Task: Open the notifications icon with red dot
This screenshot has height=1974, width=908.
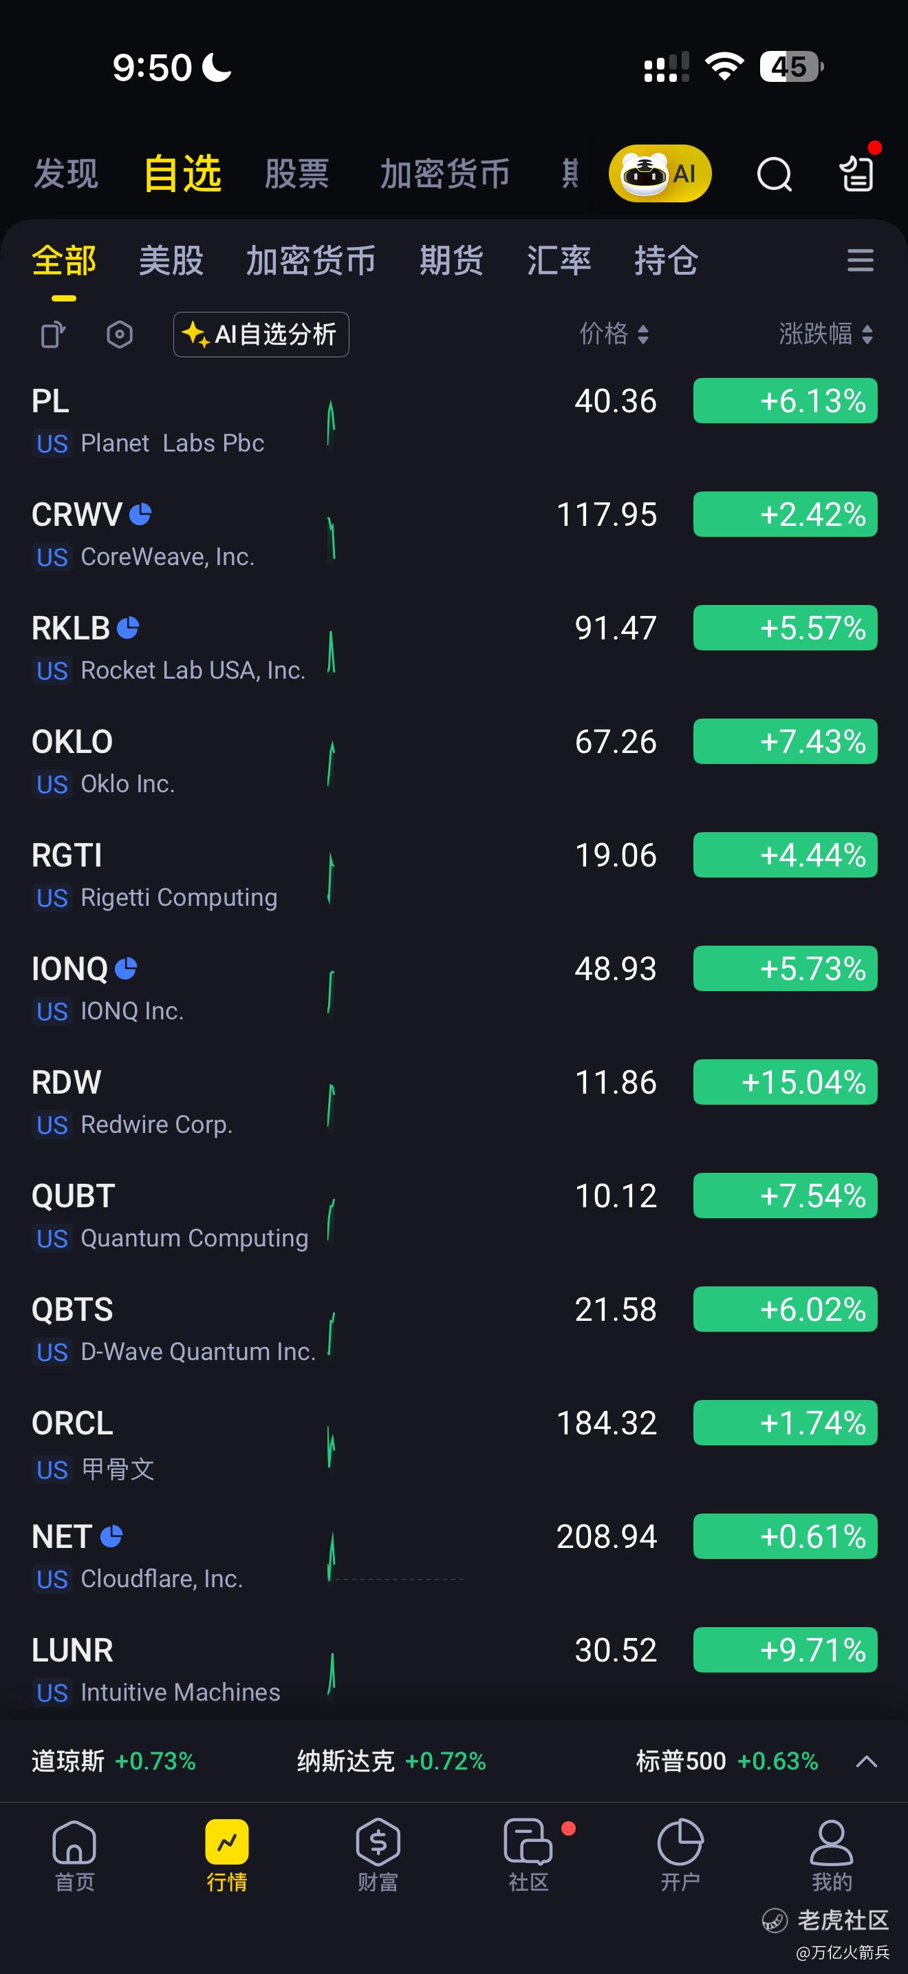Action: (856, 173)
